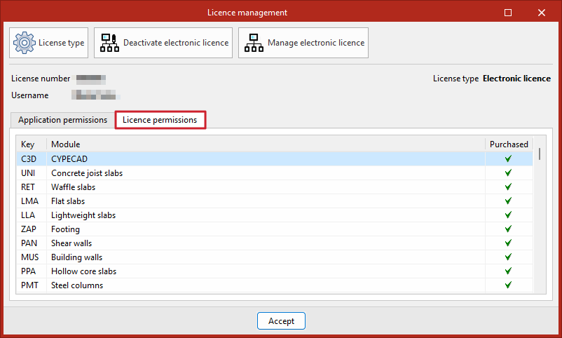Click the Purchased column header
Image resolution: width=562 pixels, height=338 pixels.
click(x=509, y=144)
